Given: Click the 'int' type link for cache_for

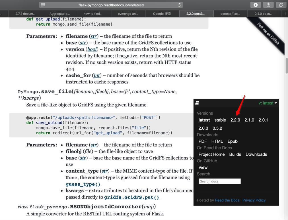Looking at the screenshot, I should 97,76.
